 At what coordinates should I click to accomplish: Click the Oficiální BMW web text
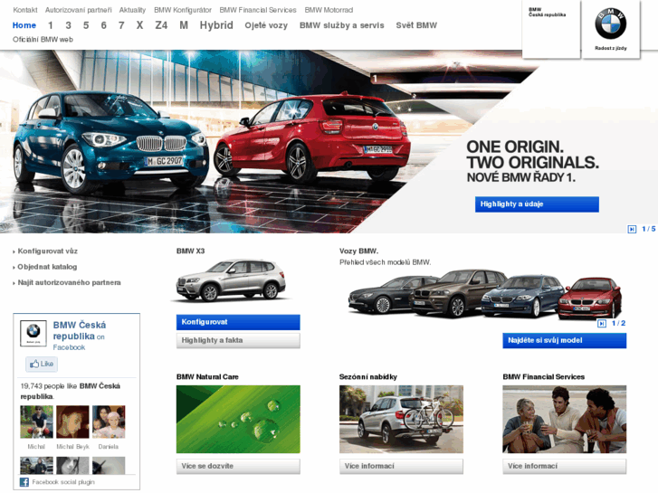(x=43, y=40)
